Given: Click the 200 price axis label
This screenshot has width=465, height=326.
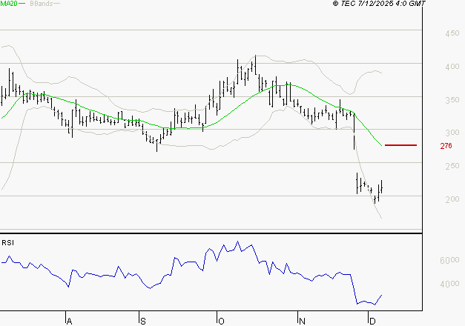Looking at the screenshot, I should [x=452, y=199].
